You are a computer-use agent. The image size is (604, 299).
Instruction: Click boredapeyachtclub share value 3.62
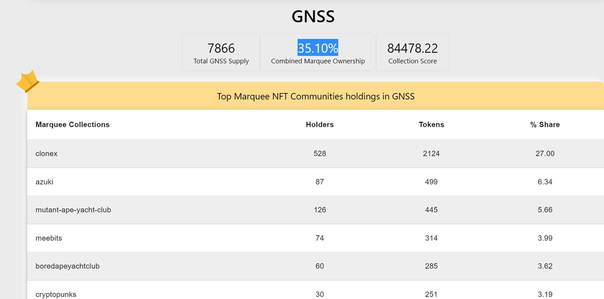tap(545, 266)
